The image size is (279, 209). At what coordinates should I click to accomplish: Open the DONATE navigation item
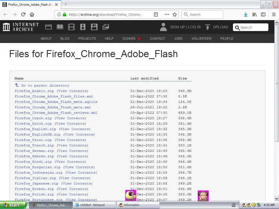(132, 39)
